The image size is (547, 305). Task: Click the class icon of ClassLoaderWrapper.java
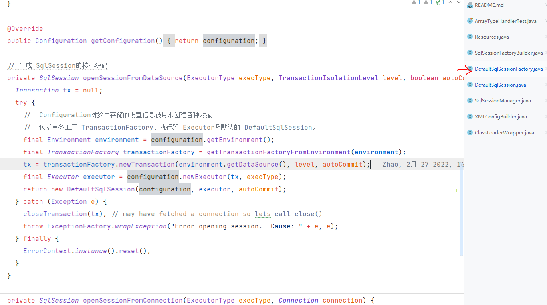pyautogui.click(x=470, y=132)
